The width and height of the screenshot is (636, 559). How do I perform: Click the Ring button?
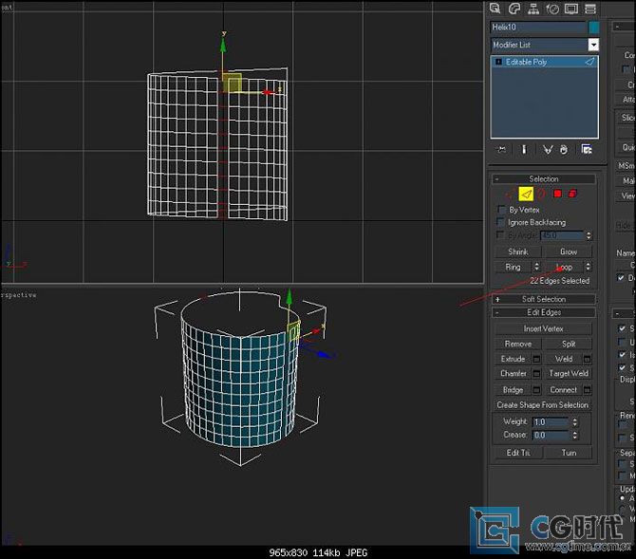(x=514, y=267)
